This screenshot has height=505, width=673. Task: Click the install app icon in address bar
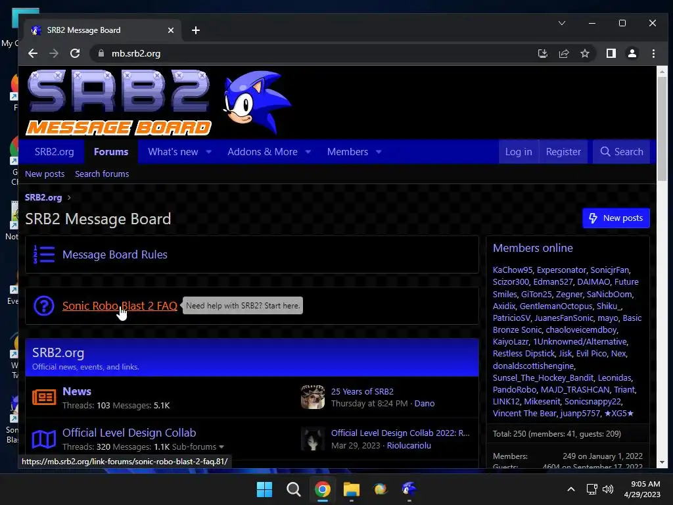point(542,53)
